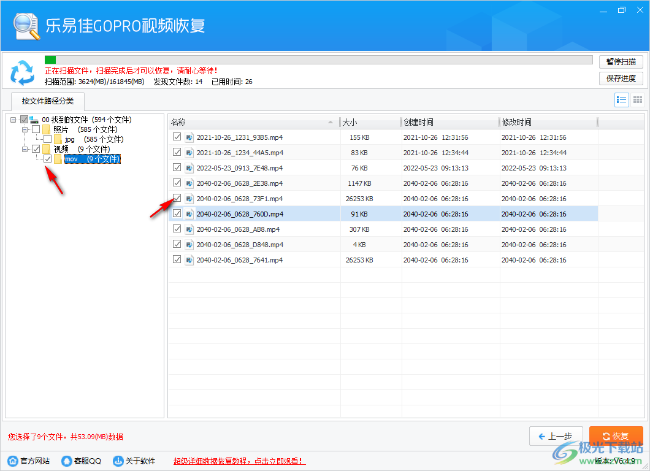Sort files by 大小 column
The width and height of the screenshot is (650, 471).
pyautogui.click(x=370, y=122)
